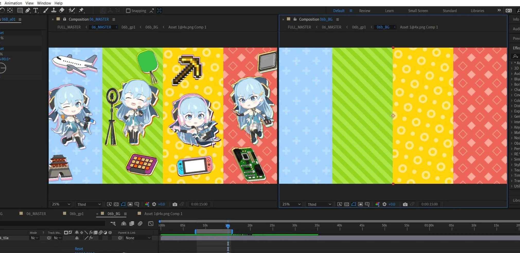520x253 pixels.
Task: Toggle the 06b_BG viewer lock
Action: [295, 19]
